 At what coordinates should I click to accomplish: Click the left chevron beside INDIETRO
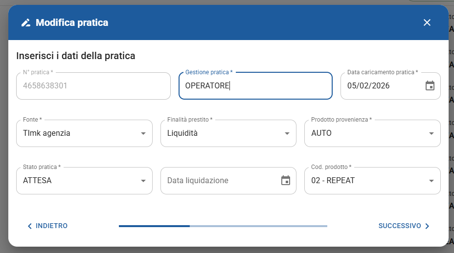pyautogui.click(x=30, y=226)
